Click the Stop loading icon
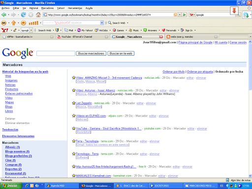This screenshot has height=189, width=252. (31, 15)
